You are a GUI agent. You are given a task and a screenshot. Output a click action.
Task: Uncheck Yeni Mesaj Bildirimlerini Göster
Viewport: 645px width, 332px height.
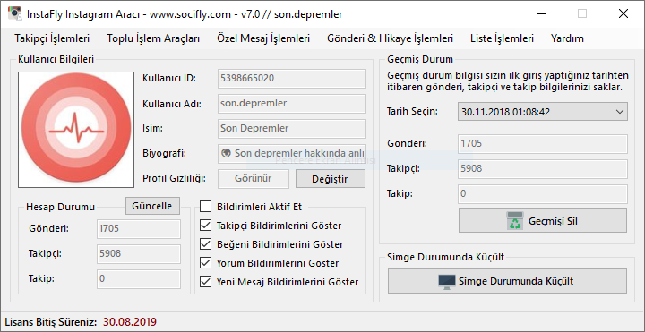click(205, 282)
